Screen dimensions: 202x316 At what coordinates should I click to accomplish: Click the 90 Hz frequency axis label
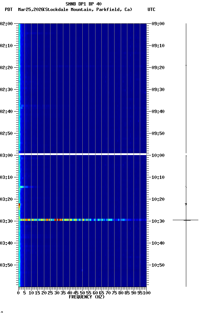click(134, 293)
